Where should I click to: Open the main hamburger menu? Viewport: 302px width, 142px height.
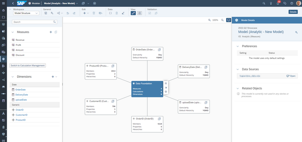[3, 3]
